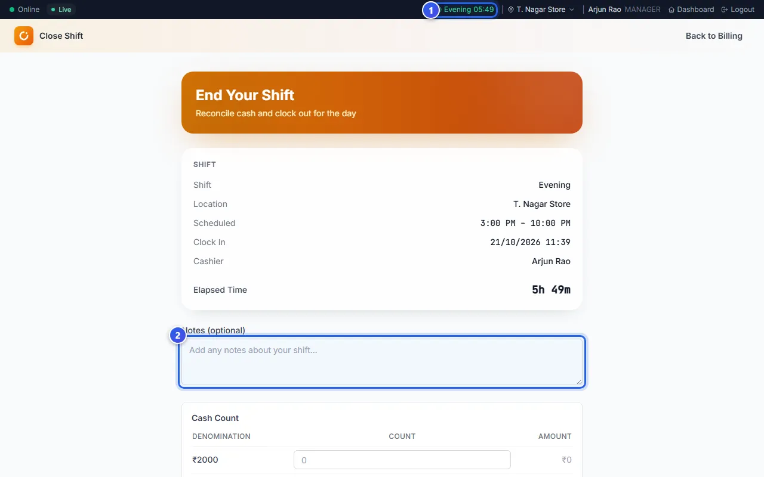Click the Reconcile cash and clock out subtitle
764x477 pixels.
click(x=276, y=113)
